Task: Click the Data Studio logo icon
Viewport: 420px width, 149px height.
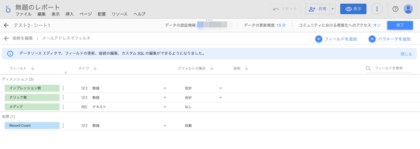Action: tap(8, 9)
